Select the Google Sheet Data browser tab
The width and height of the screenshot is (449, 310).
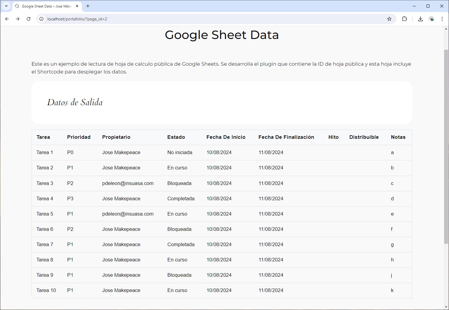click(x=47, y=6)
